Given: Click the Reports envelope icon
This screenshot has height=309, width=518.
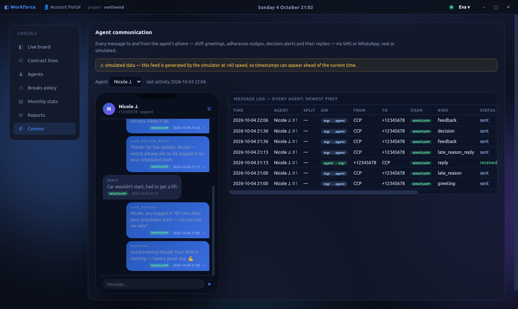Looking at the screenshot, I should [21, 115].
